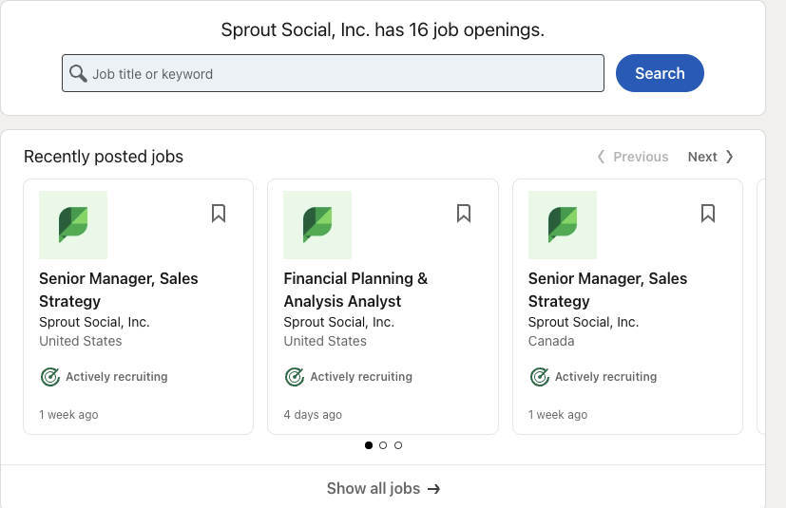Click Sprout Social, Inc. under Financial Analyst job

(338, 322)
